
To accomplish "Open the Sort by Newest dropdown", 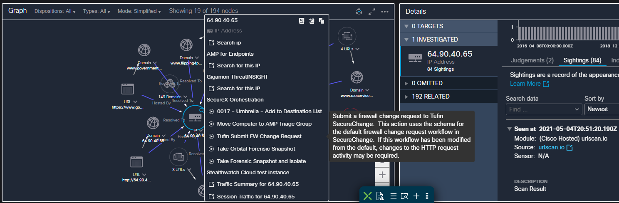I will coord(602,109).
